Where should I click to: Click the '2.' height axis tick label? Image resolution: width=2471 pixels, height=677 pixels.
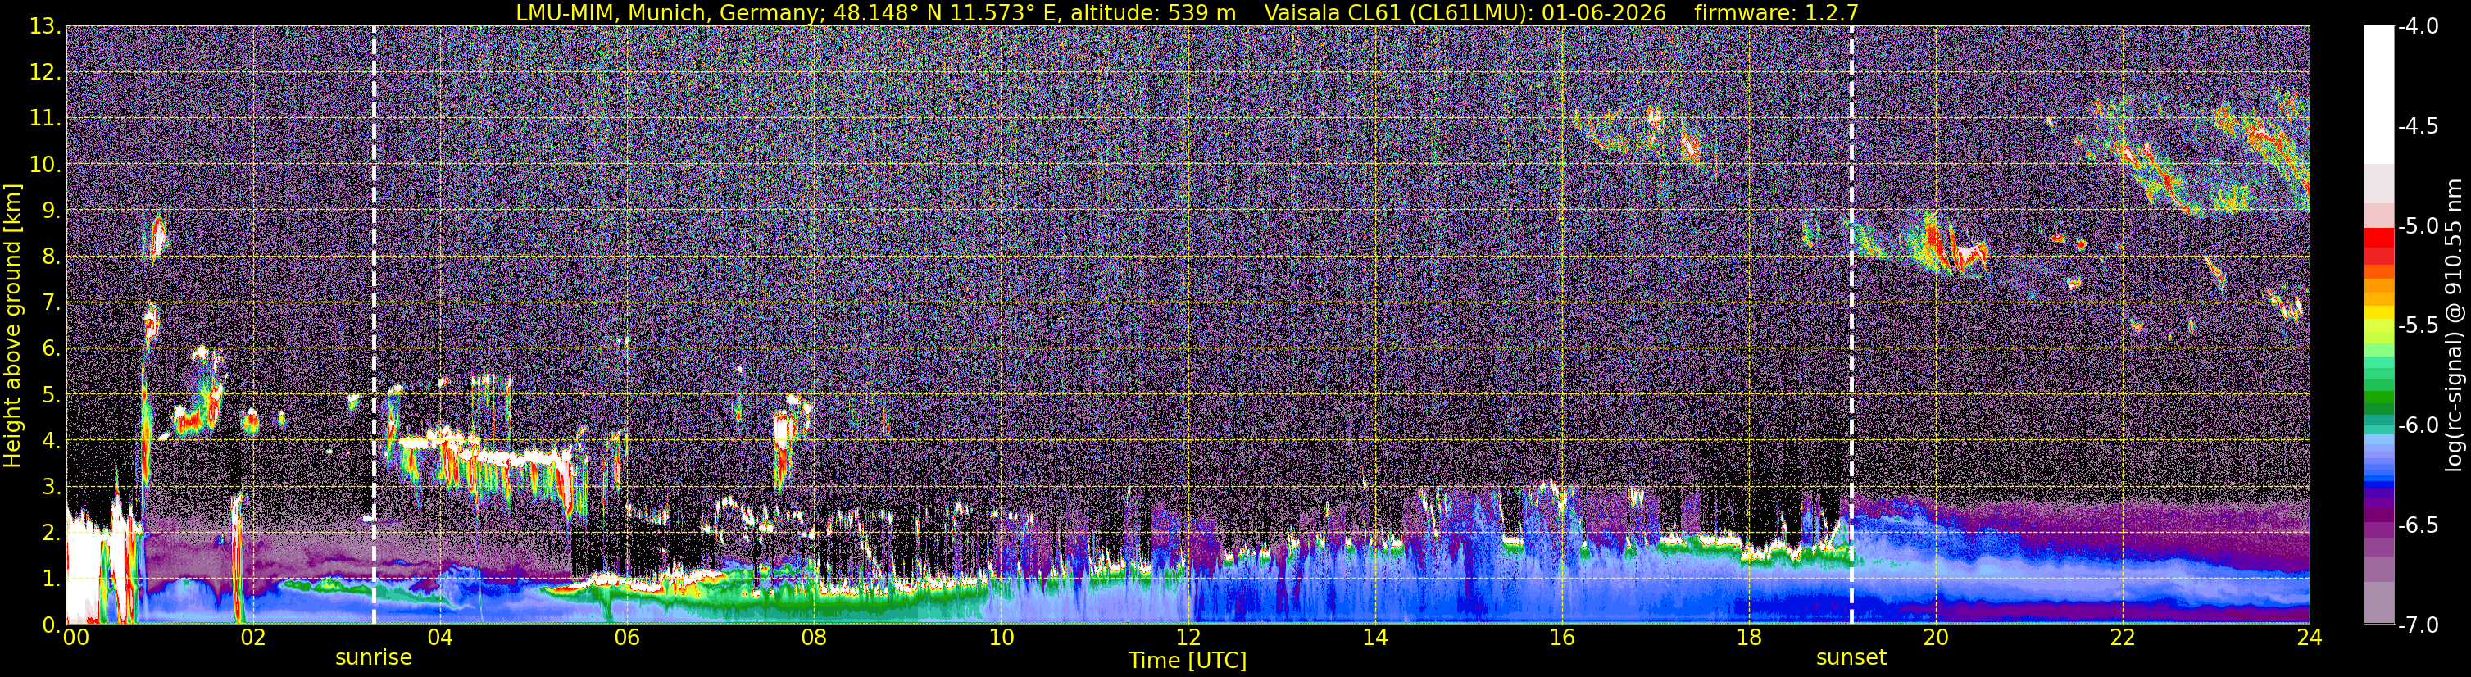tap(50, 534)
